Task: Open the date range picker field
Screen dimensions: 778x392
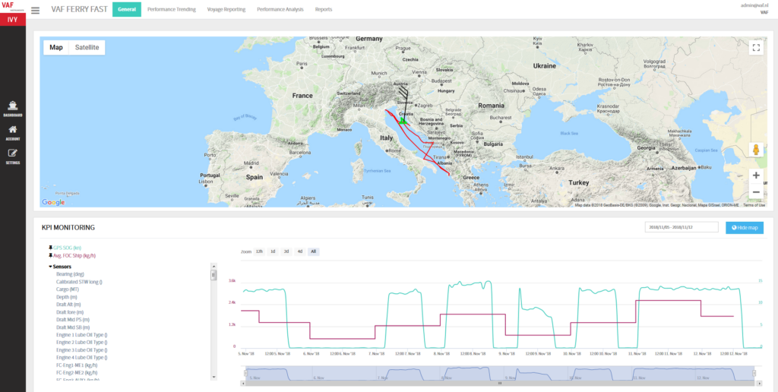Action: (681, 227)
